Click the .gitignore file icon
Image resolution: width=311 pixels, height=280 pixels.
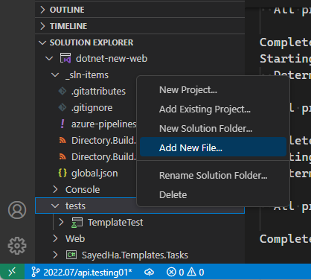tap(62, 107)
